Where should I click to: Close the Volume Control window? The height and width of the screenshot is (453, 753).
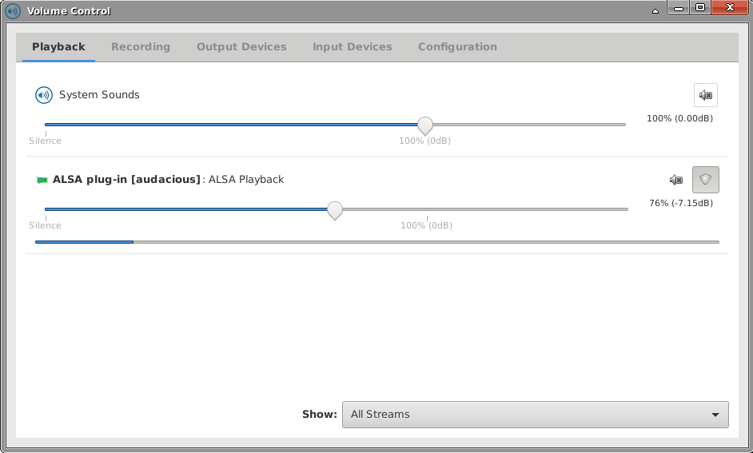click(x=729, y=9)
